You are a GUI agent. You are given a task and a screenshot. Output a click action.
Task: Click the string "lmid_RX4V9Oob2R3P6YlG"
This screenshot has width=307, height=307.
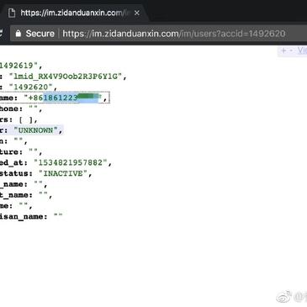pos(66,77)
